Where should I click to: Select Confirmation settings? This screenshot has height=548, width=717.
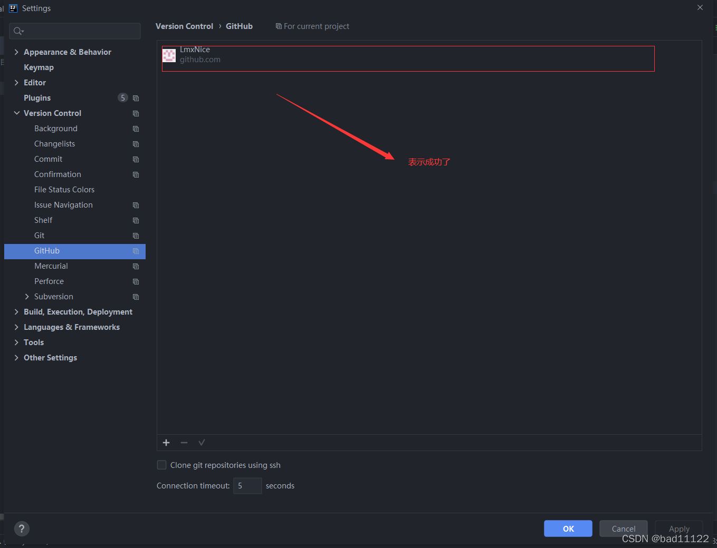58,174
